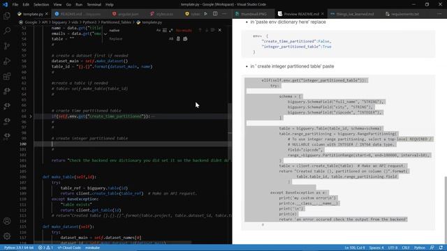Click Partitioned_Tables breadcrumb segment
The width and height of the screenshot is (447, 251).
pos(116,22)
